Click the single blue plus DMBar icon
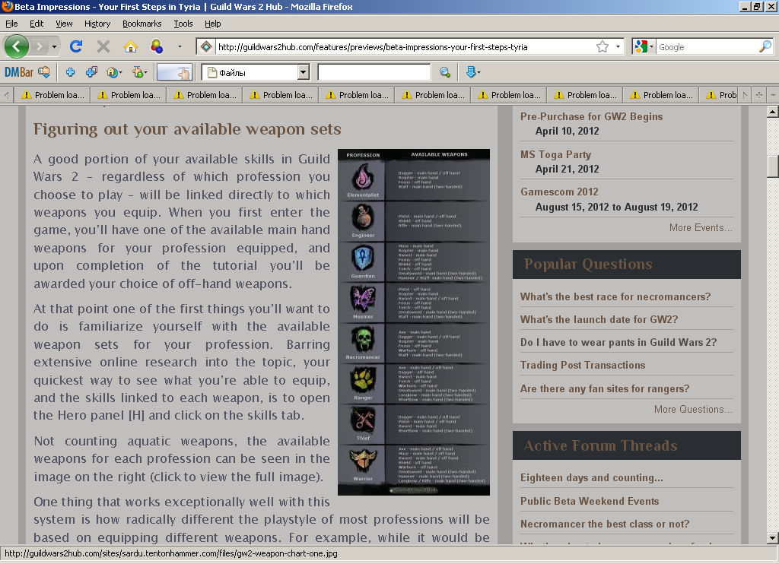The image size is (779, 564). (70, 72)
